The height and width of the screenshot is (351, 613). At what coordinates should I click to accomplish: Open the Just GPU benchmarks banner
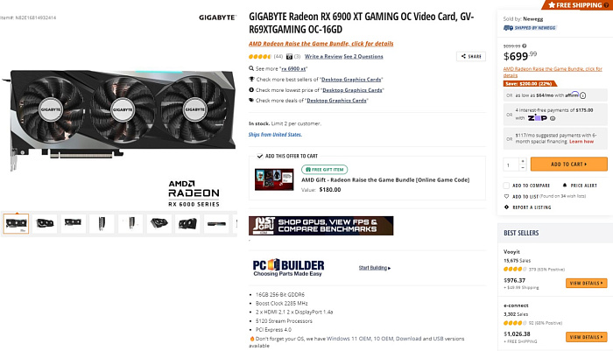click(321, 226)
